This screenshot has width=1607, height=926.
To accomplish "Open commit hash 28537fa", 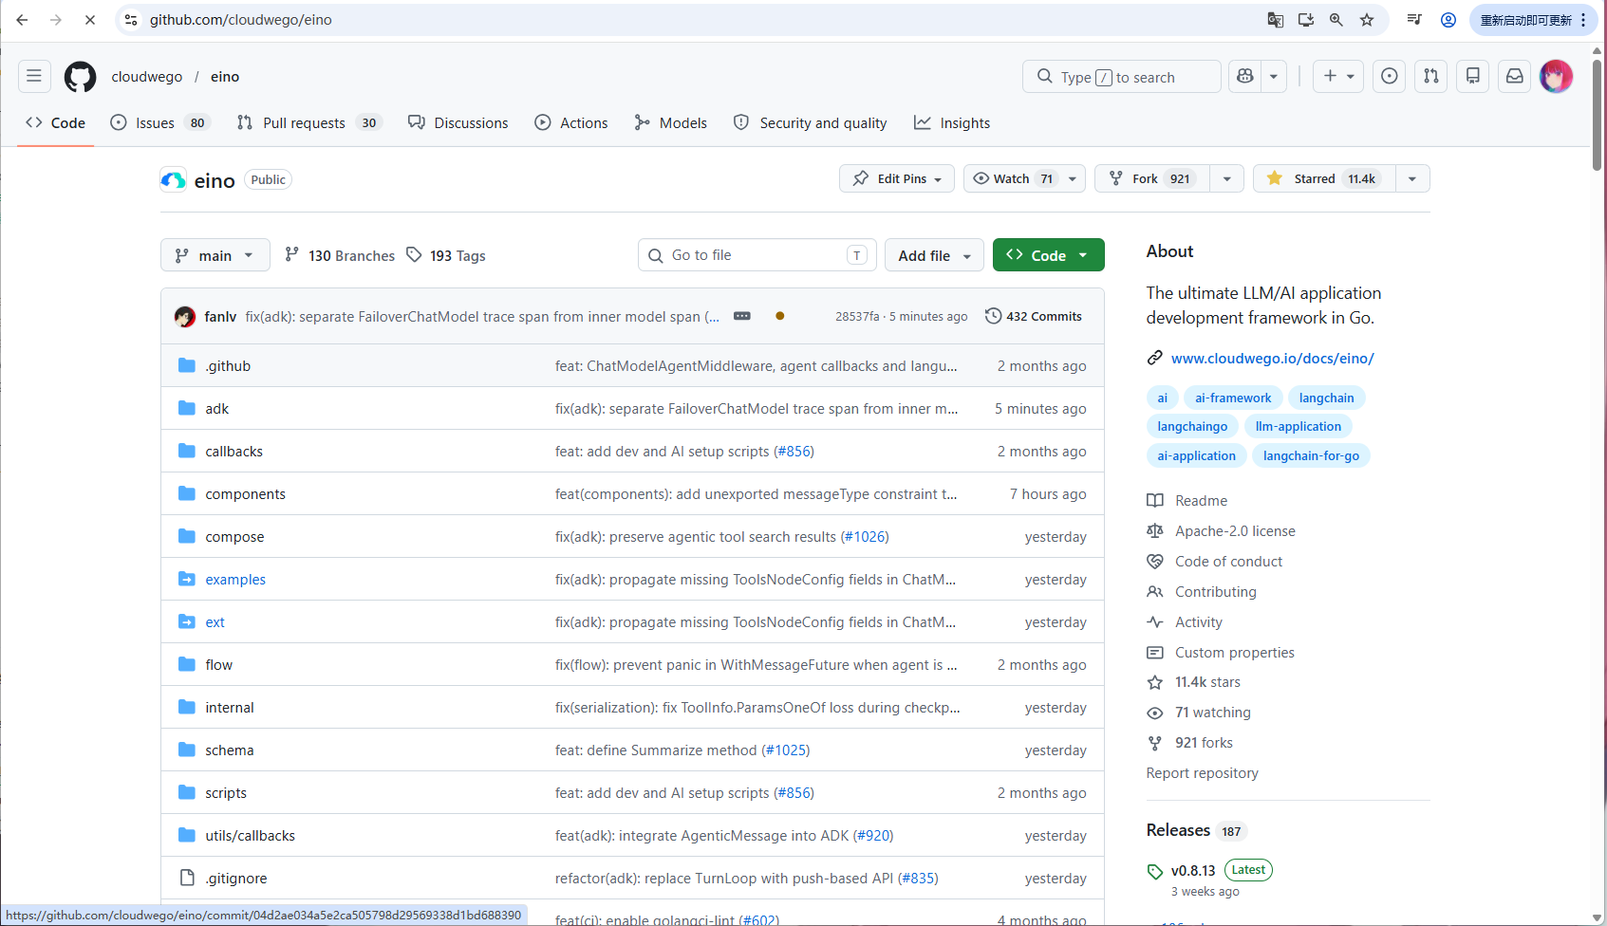I will (857, 317).
